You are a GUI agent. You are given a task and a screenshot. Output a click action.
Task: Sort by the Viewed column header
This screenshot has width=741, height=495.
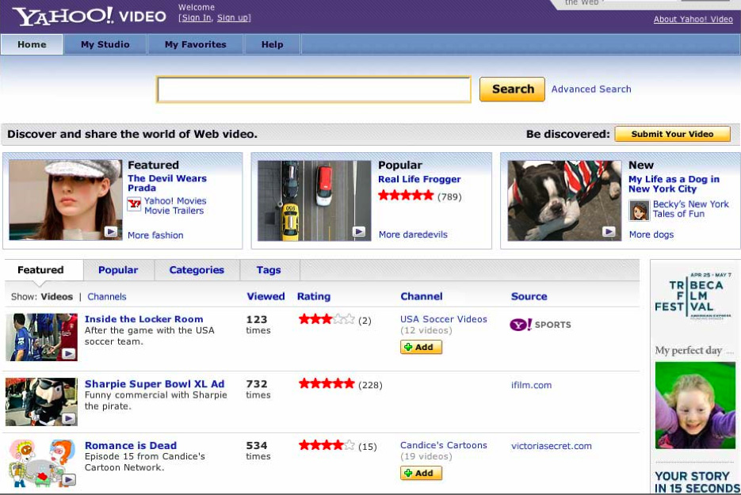[265, 297]
